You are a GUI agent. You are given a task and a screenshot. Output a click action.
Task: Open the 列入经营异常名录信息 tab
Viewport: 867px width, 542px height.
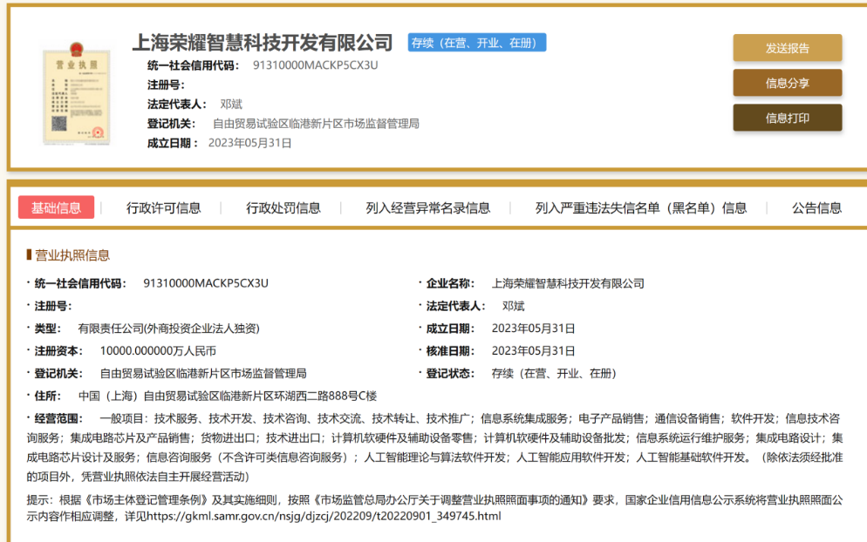(427, 207)
